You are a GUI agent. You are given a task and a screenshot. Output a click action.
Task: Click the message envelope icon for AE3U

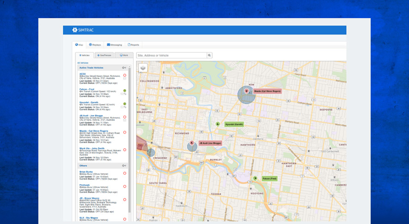pyautogui.click(x=125, y=78)
